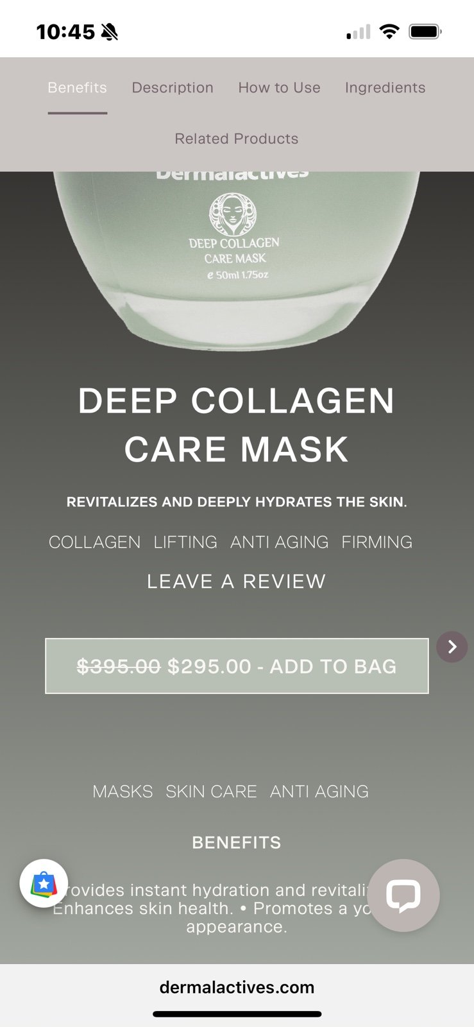The height and width of the screenshot is (1027, 474).
Task: Jump to Related Products section
Action: 237,139
